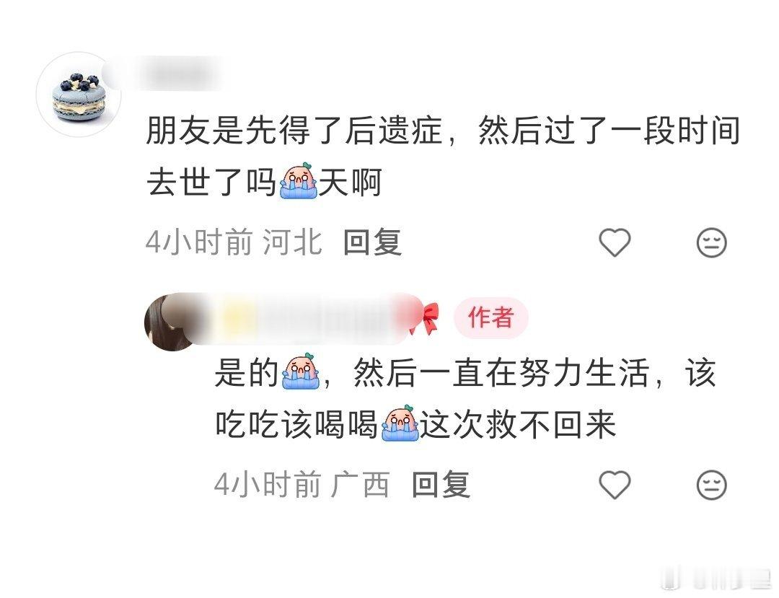Select the comment text starting with 朋友是先得了后遗症

coord(443,157)
